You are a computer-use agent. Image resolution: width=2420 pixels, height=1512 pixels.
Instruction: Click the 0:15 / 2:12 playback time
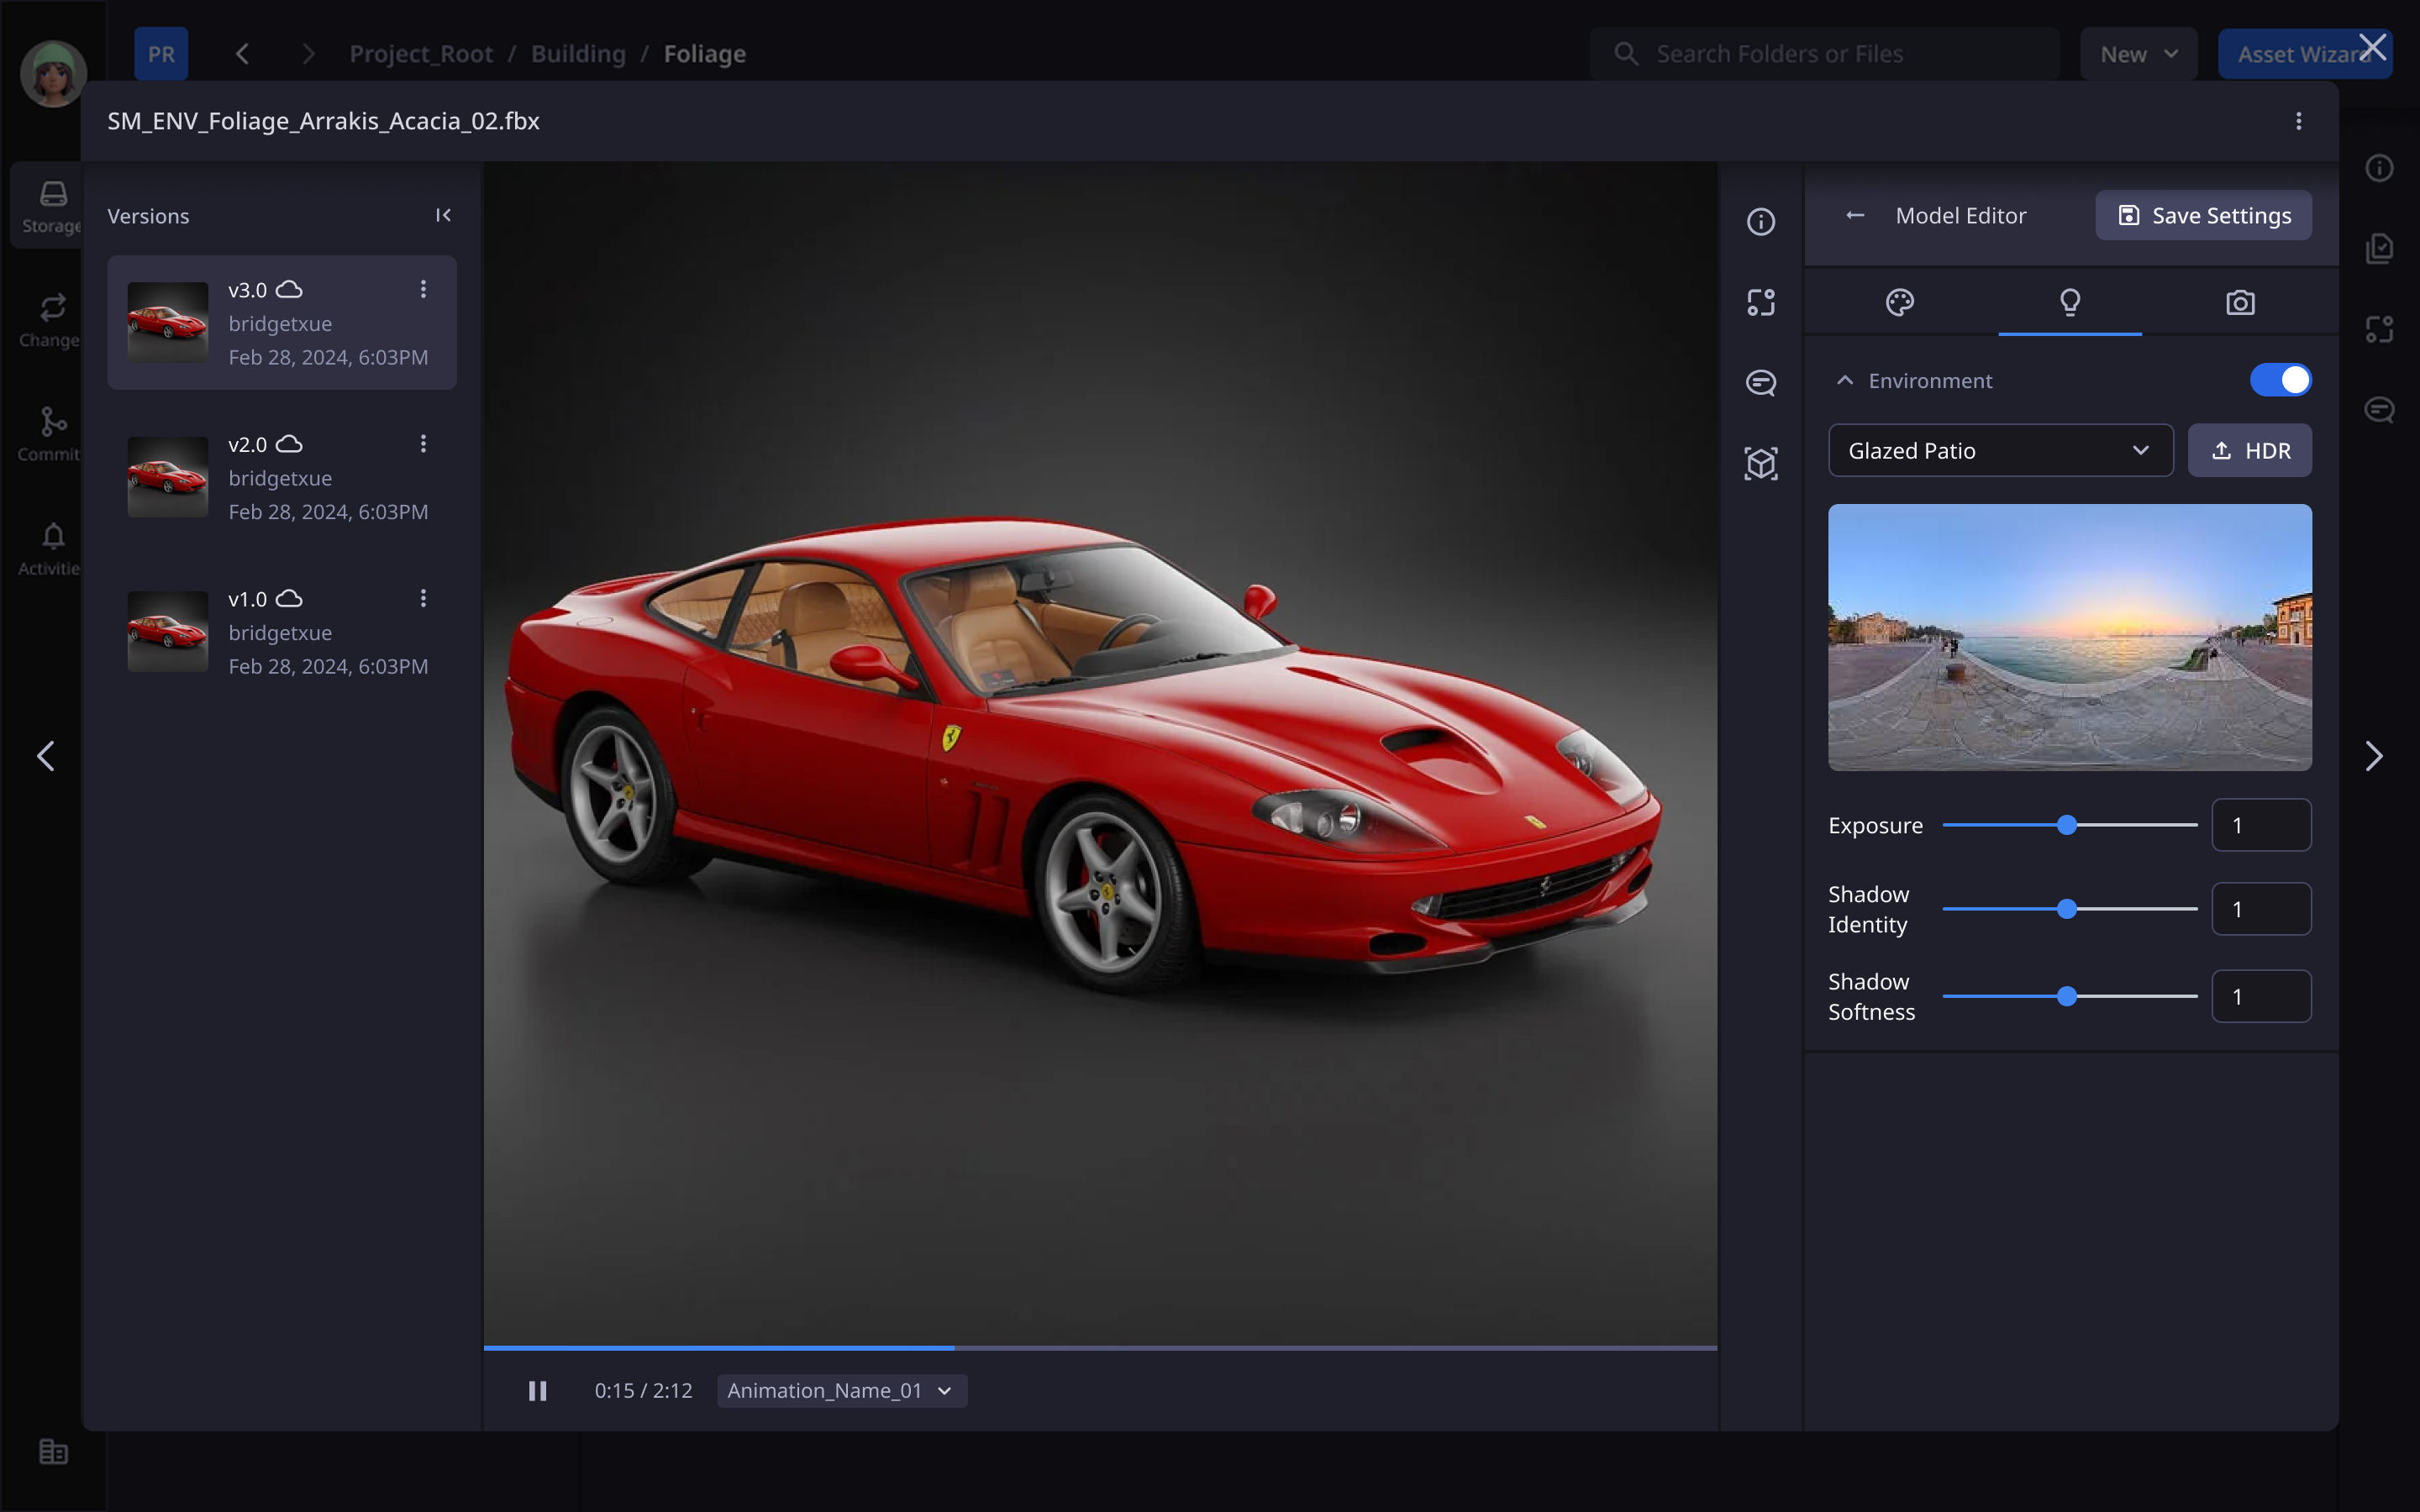643,1391
